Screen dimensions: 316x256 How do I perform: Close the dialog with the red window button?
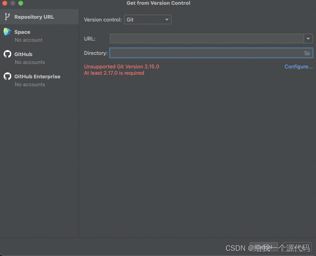[x=5, y=3]
